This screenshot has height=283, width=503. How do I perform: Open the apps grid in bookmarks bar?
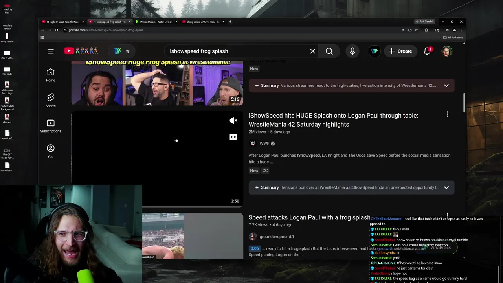pyautogui.click(x=42, y=37)
